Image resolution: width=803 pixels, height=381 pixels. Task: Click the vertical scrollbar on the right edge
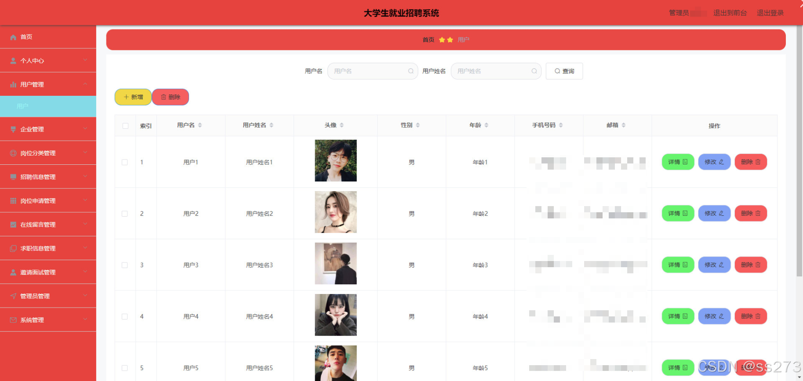(799, 152)
